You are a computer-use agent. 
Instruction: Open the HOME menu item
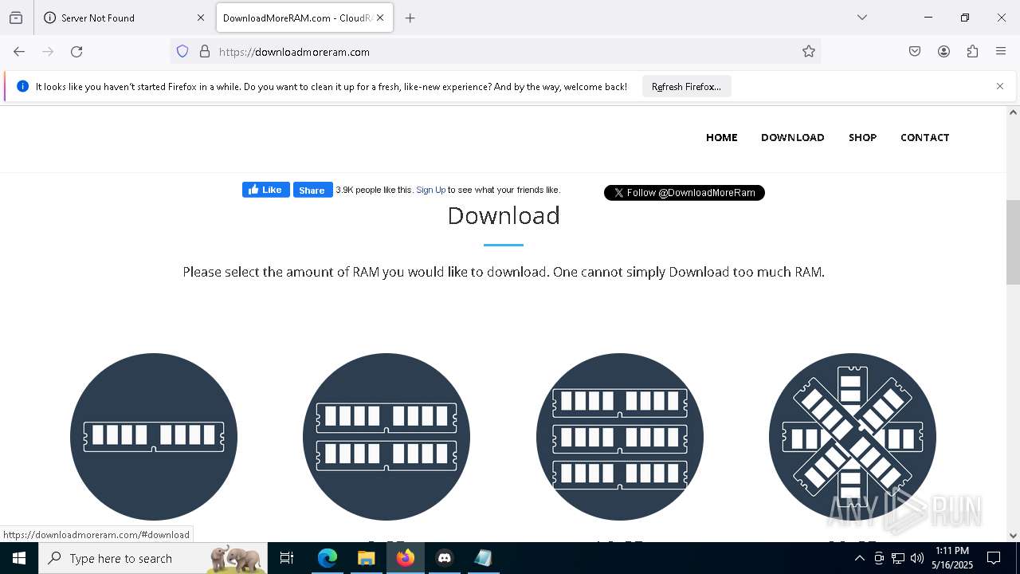(x=722, y=137)
